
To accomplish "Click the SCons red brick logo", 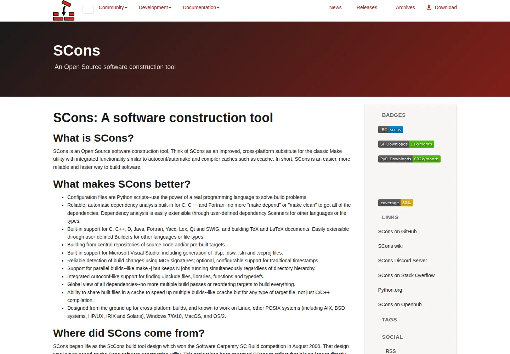I will coord(64,10).
